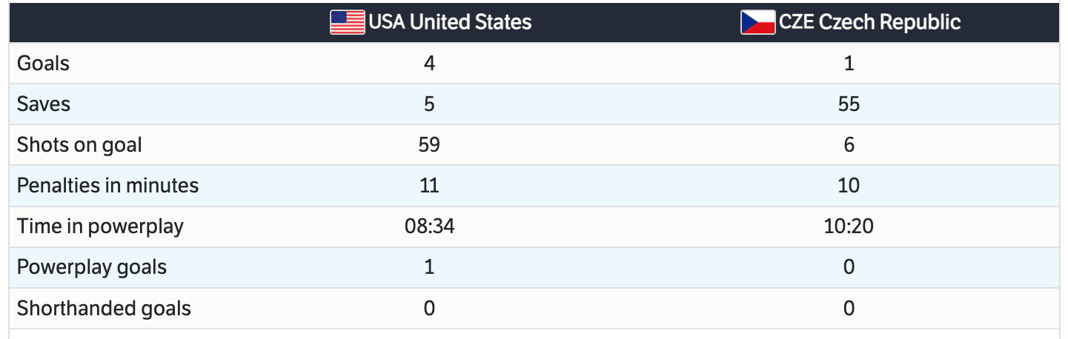1068x339 pixels.
Task: Click the United States flag icon
Action: pos(347,22)
